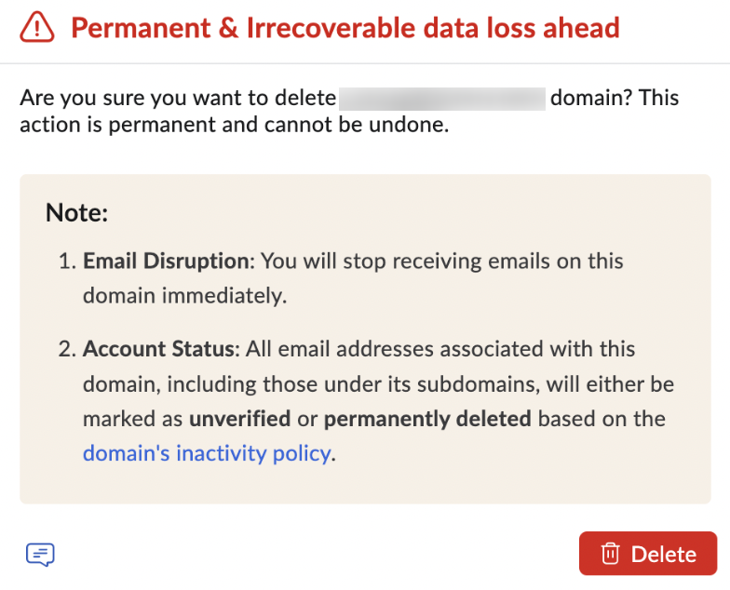Click the red warning triangle icon
Screen dimensions: 730x590
click(38, 28)
